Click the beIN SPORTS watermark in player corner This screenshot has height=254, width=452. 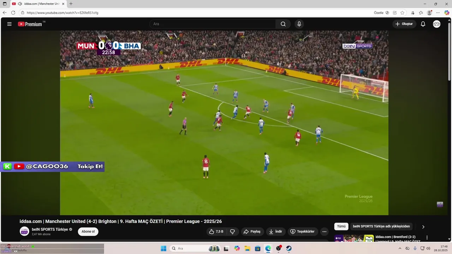click(x=440, y=204)
